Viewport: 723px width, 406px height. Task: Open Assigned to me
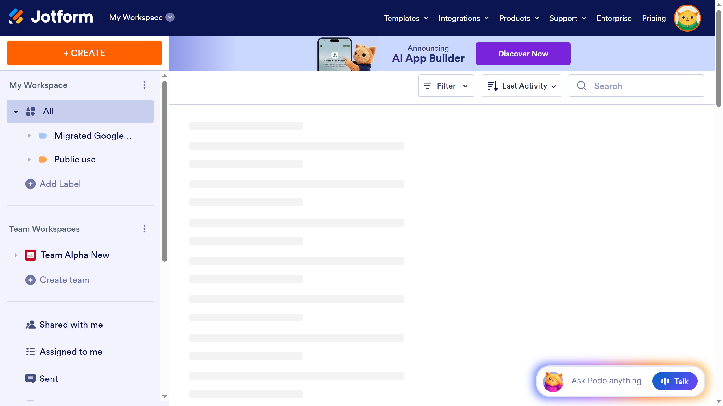(x=71, y=352)
